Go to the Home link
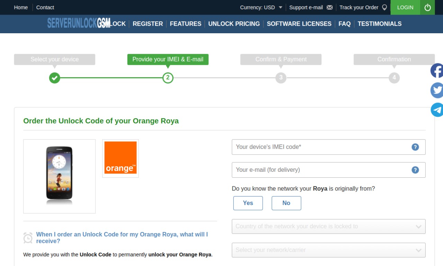 pos(21,7)
